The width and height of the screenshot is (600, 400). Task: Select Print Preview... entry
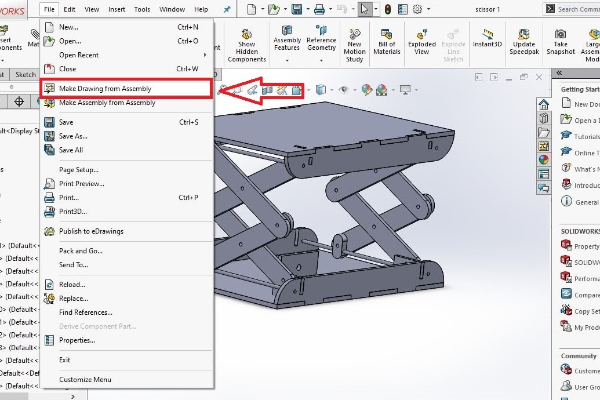pos(126,184)
